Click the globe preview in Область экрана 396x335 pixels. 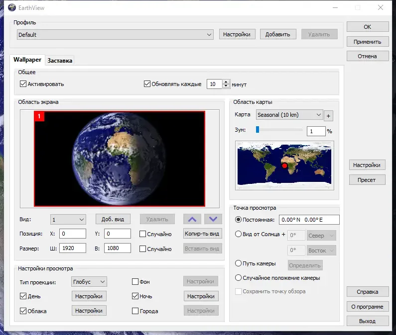pos(120,159)
